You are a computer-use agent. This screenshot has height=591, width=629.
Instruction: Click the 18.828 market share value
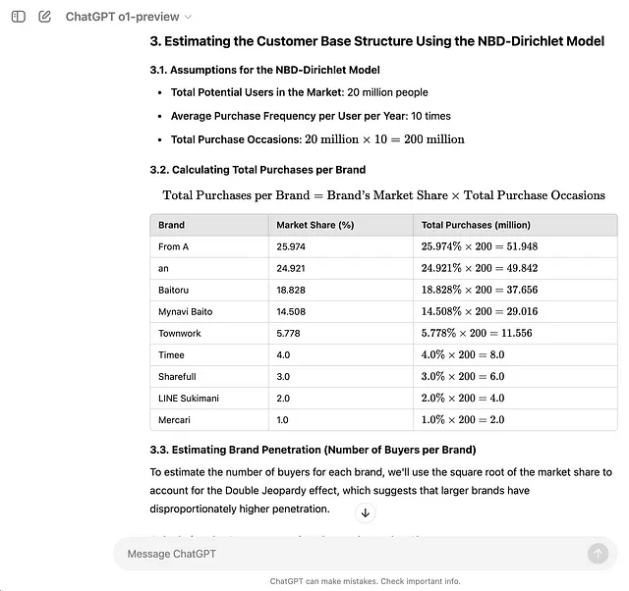(x=291, y=290)
